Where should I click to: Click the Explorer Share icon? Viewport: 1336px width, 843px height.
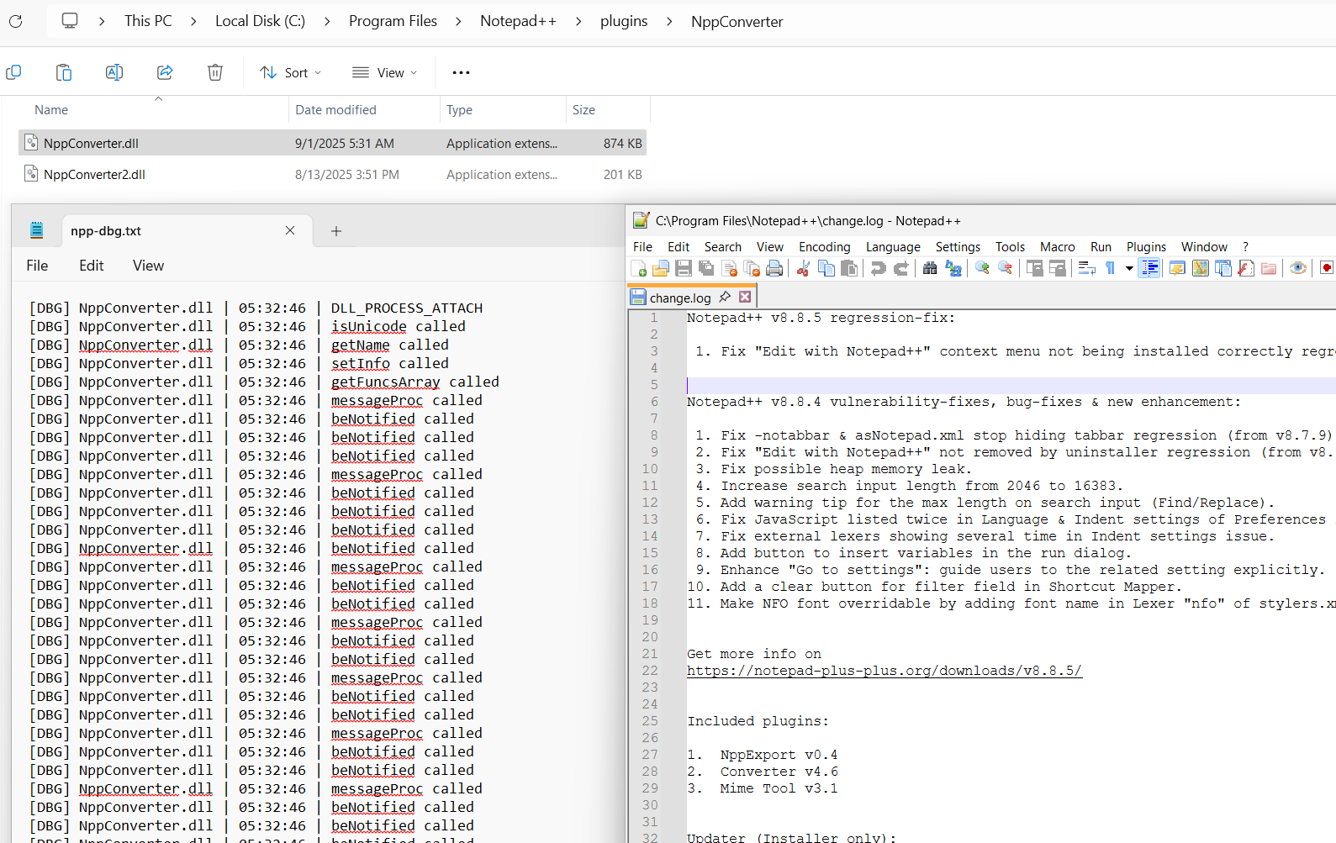click(165, 72)
